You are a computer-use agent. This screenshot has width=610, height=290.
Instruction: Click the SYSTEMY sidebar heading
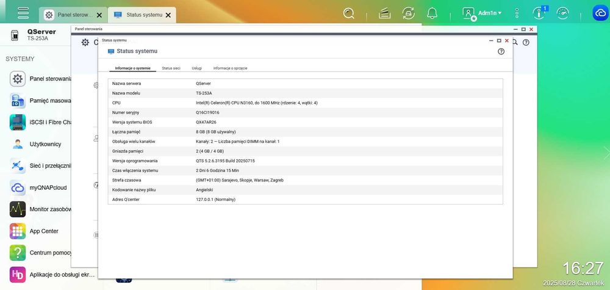[20, 59]
